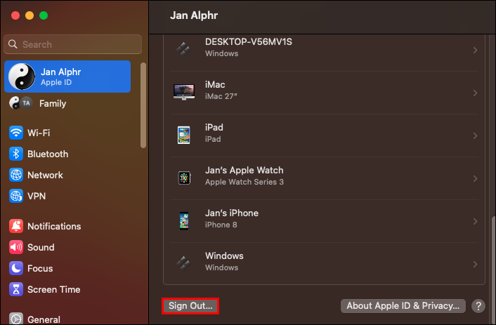Click the Jan's iPhone device thumbnail

click(x=183, y=221)
